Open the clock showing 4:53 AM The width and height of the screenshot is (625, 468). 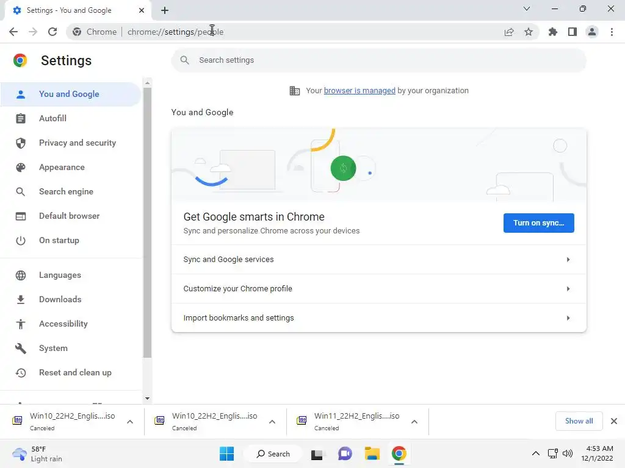click(597, 453)
